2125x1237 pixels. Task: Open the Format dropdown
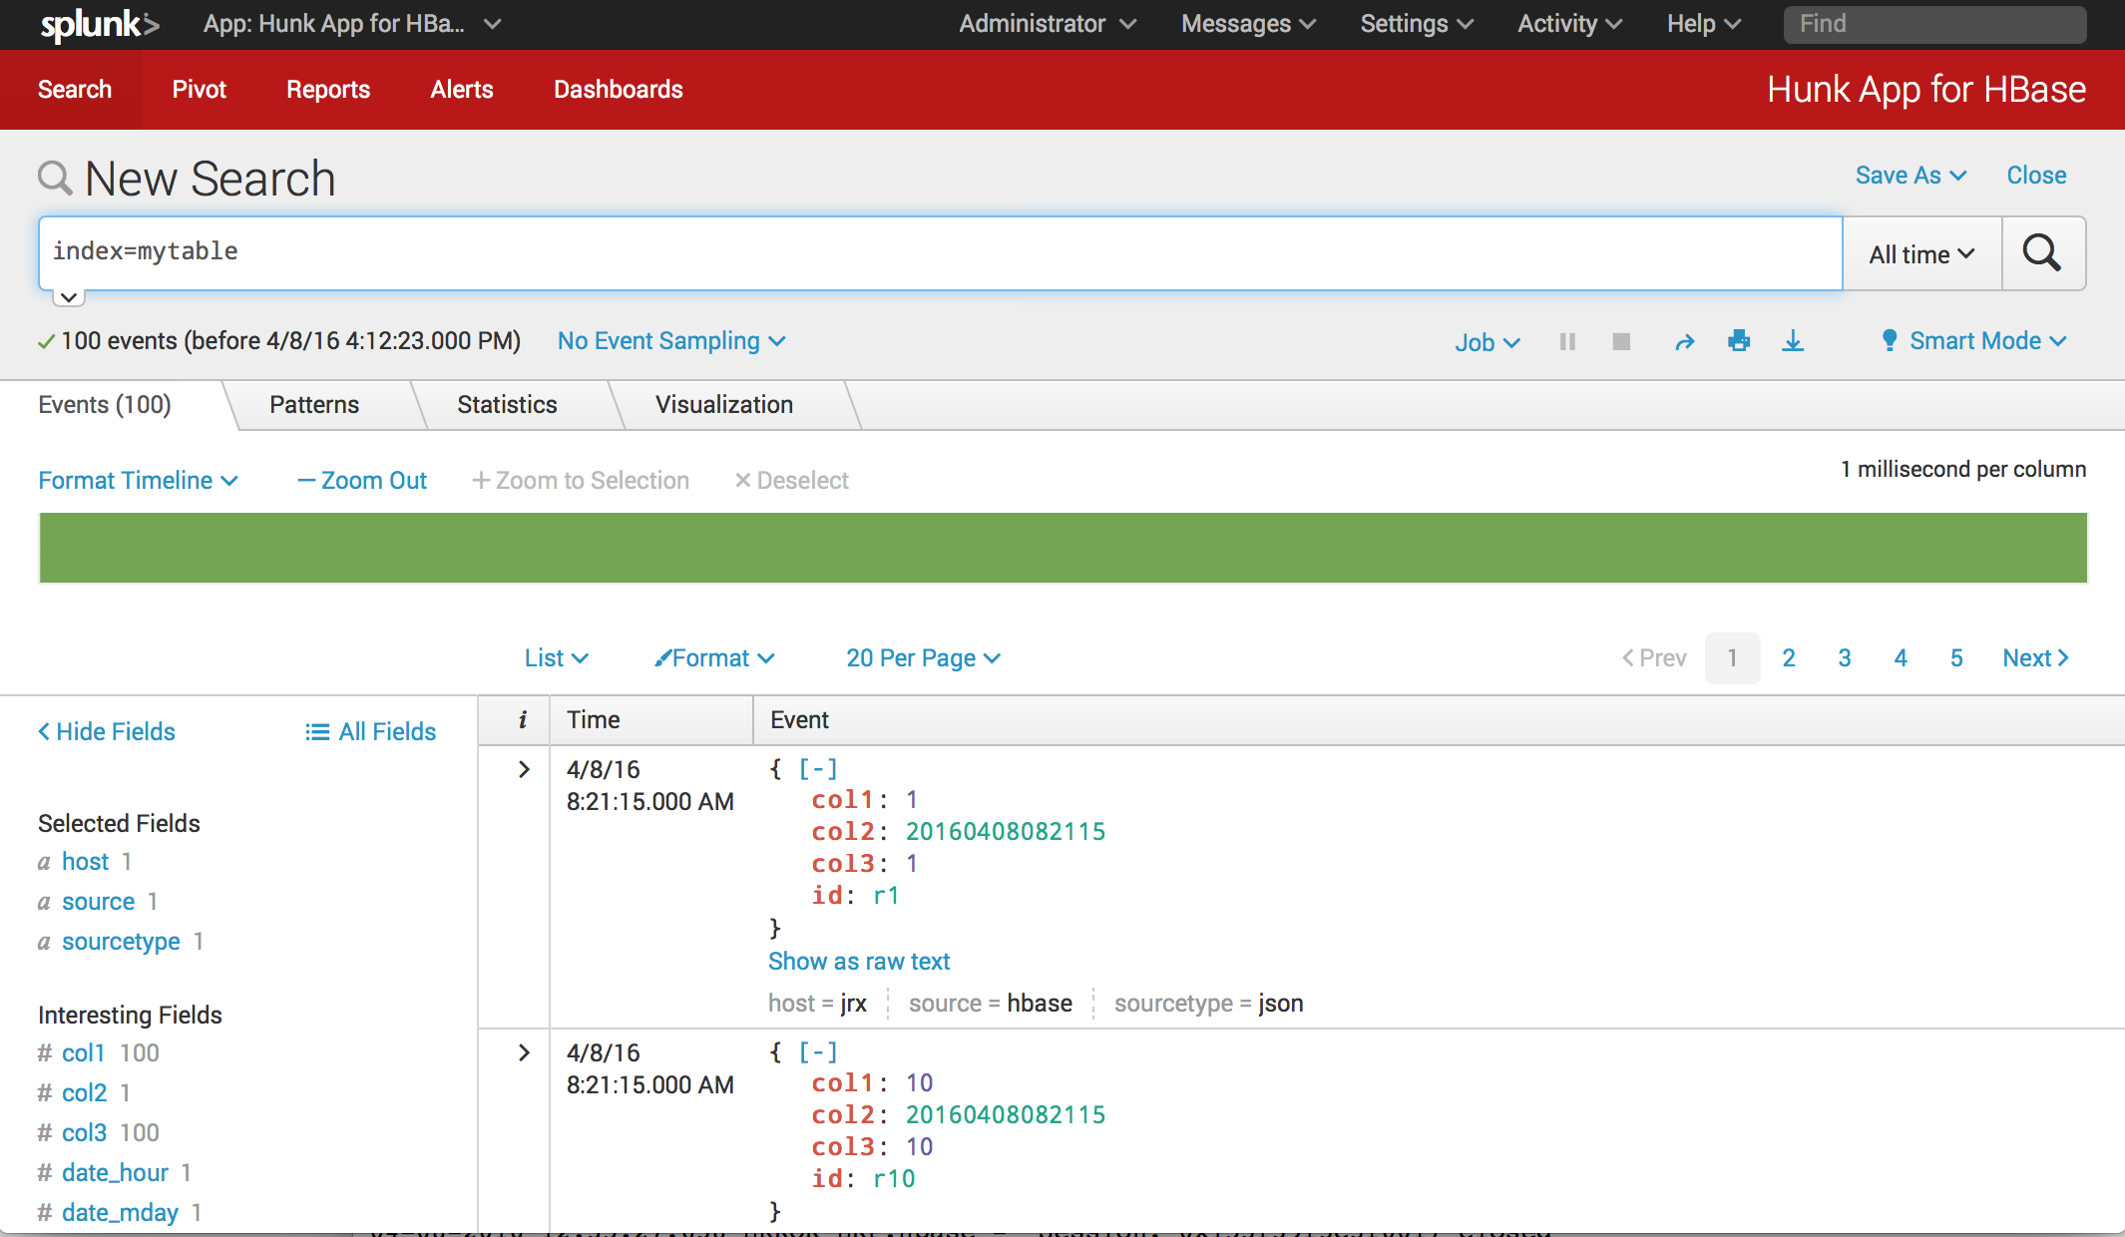[714, 658]
